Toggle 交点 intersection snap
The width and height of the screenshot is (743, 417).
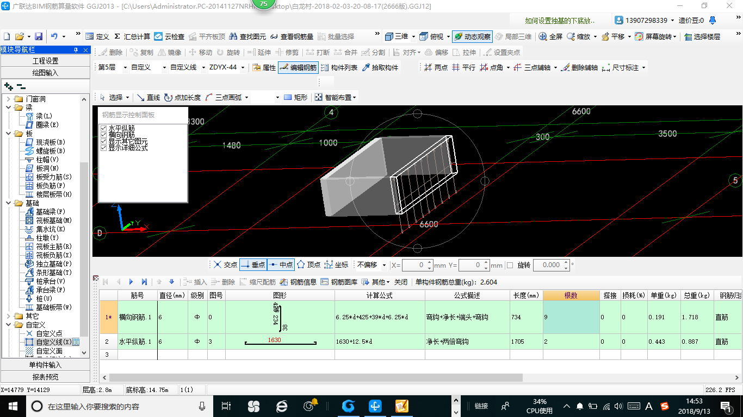coord(225,265)
